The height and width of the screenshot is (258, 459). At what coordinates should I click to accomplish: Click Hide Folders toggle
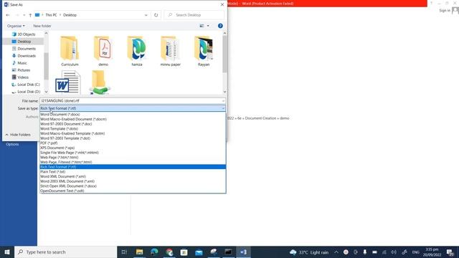click(x=18, y=135)
